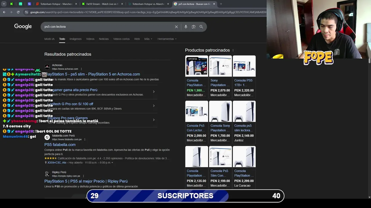This screenshot has width=371, height=208.
Task: Close the ps5 con lectora tab
Action: click(214, 4)
